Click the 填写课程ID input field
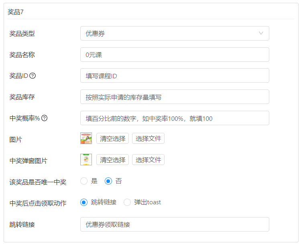 174,76
